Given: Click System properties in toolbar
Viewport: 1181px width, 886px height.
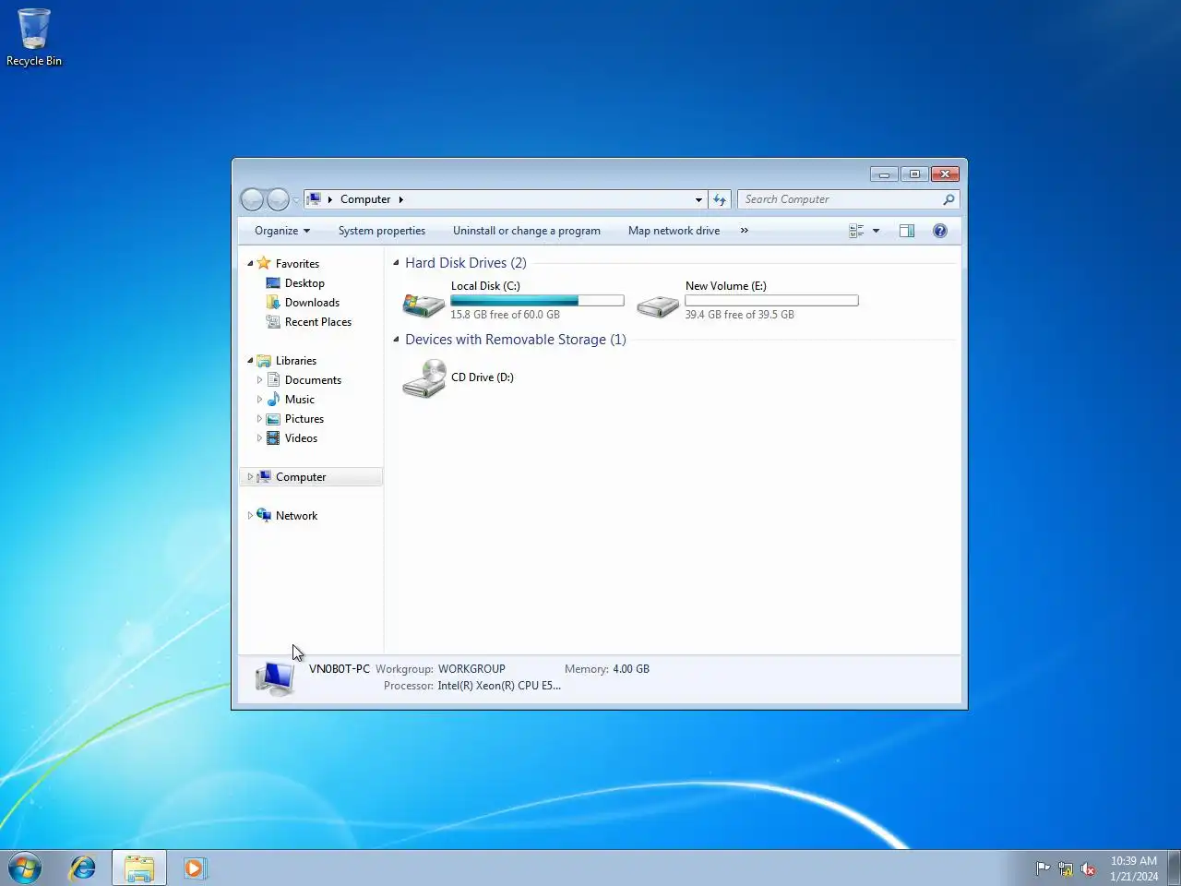Looking at the screenshot, I should click(382, 231).
